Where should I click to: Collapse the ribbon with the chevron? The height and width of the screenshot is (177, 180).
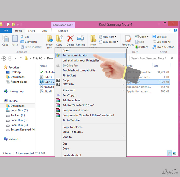click(x=171, y=30)
